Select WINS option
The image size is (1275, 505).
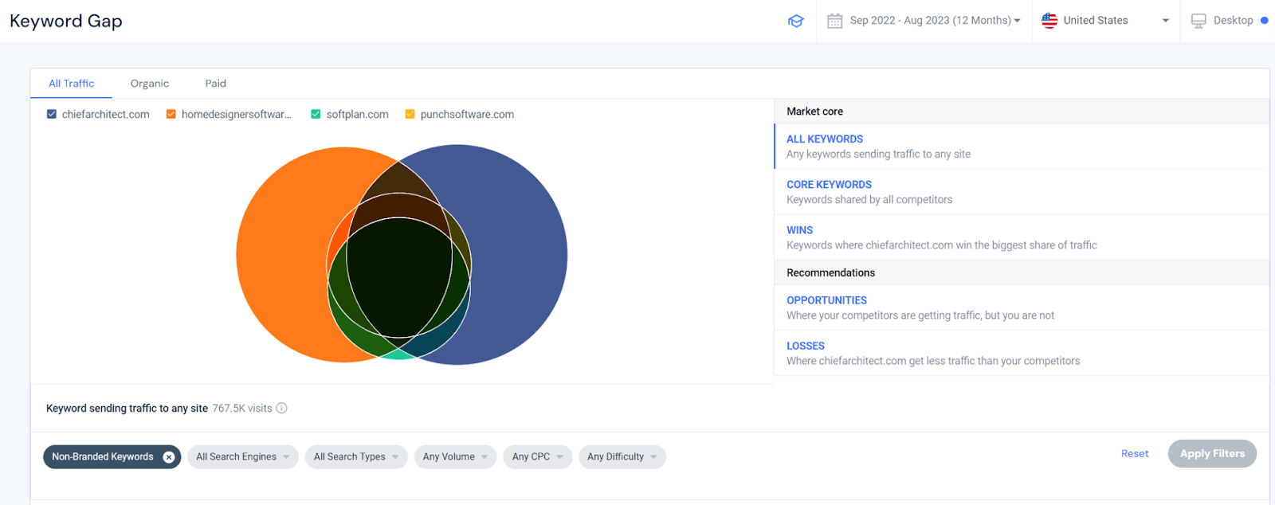(x=1022, y=237)
